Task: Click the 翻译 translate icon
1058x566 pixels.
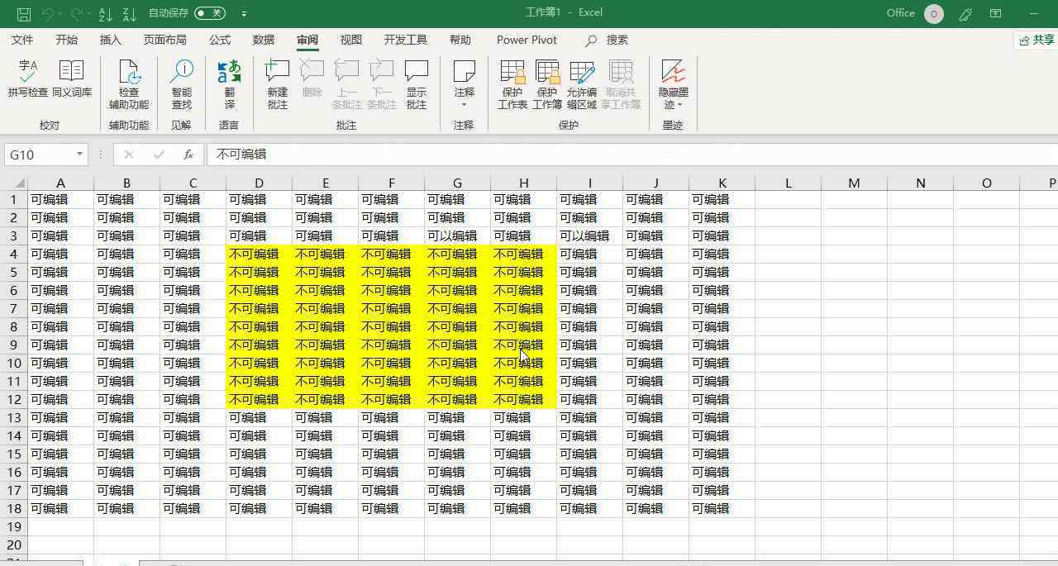Action: [229, 85]
